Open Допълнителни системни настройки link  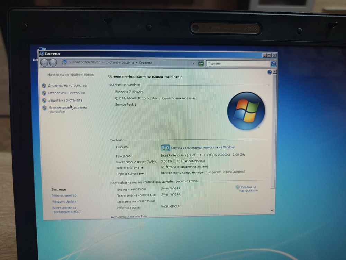(x=68, y=110)
